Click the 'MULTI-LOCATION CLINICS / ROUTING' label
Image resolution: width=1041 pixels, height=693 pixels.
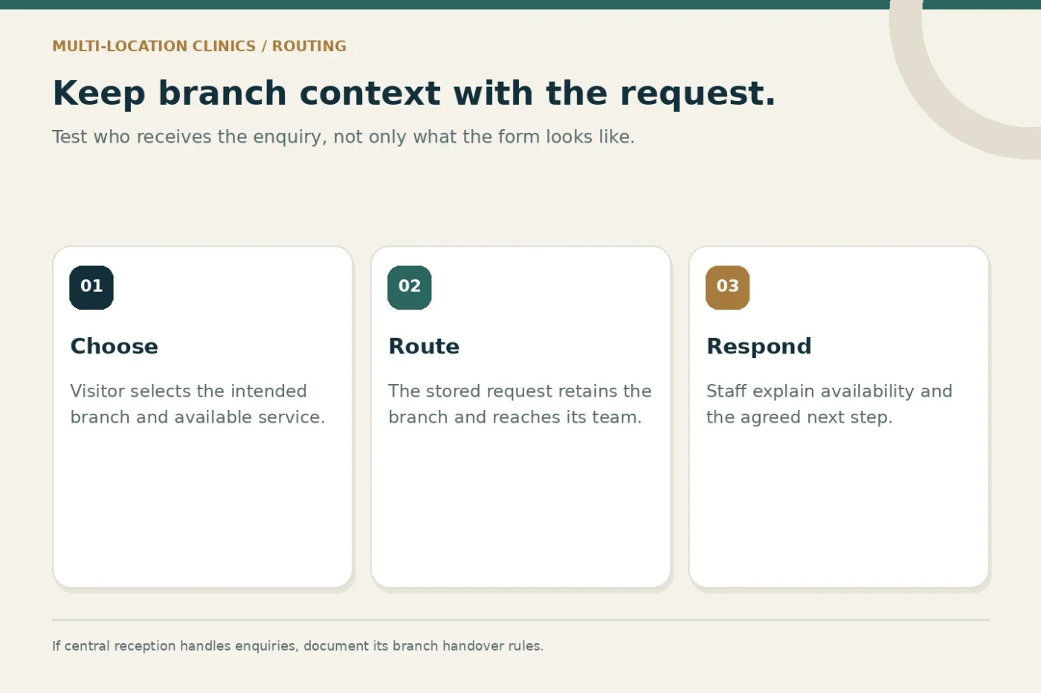(x=199, y=46)
